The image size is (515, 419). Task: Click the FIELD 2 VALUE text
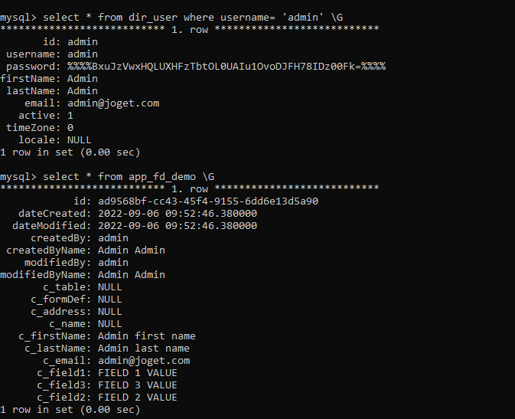tap(138, 398)
